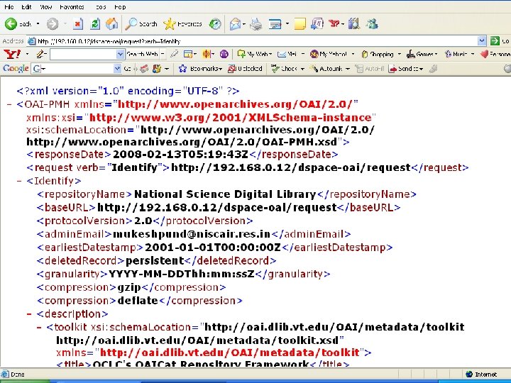Open the Search magnifier button
Viewport: 511px width, 383px height.
pyautogui.click(x=141, y=24)
